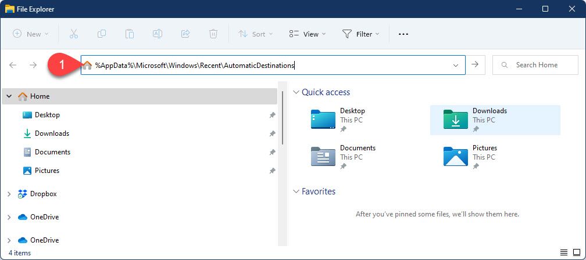Select Downloads in the navigation pane
This screenshot has width=586, height=260.
[x=52, y=133]
